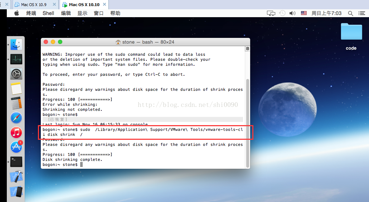Close the Mac OS X 10.9 tab
Screen dimensions: 369x202
tap(54, 4)
